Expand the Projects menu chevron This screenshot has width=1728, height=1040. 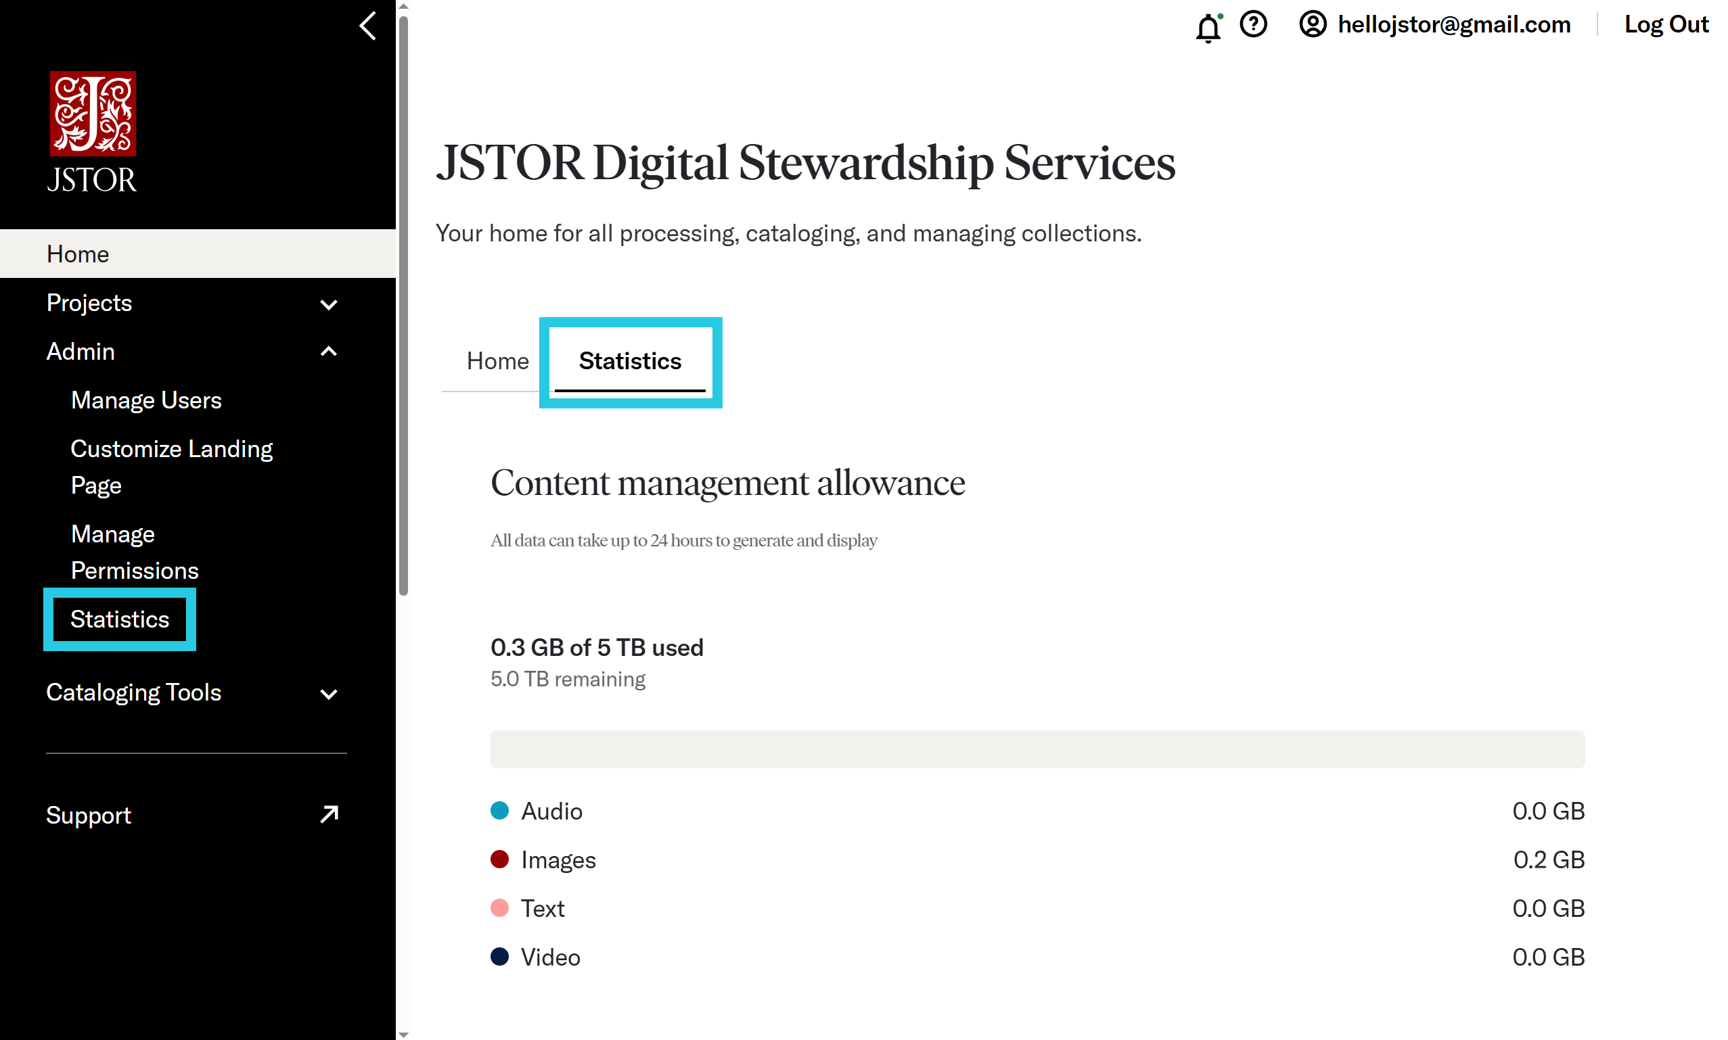pos(329,304)
